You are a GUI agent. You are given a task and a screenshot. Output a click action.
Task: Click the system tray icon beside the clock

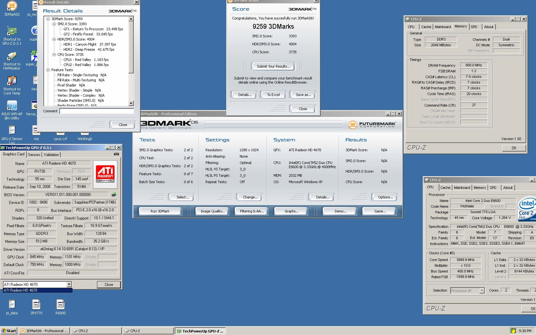click(x=513, y=331)
